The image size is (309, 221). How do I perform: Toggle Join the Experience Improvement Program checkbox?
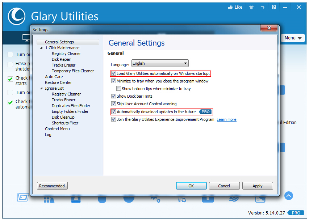[x=113, y=119]
